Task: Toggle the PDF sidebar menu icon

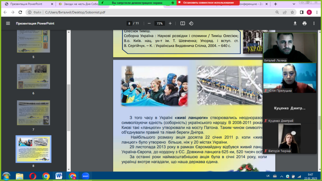Action: pyautogui.click(x=8, y=24)
